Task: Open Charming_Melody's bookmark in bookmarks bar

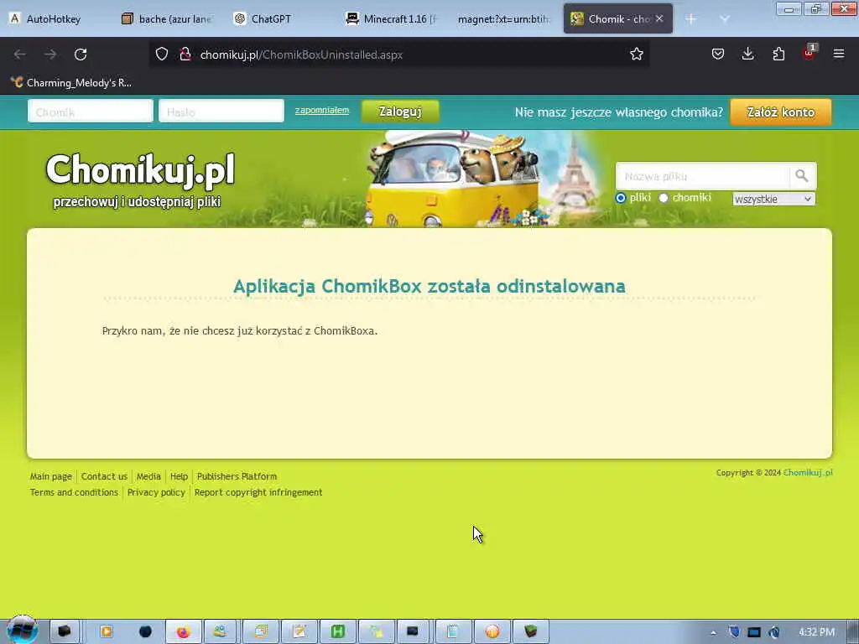Action: pos(71,83)
